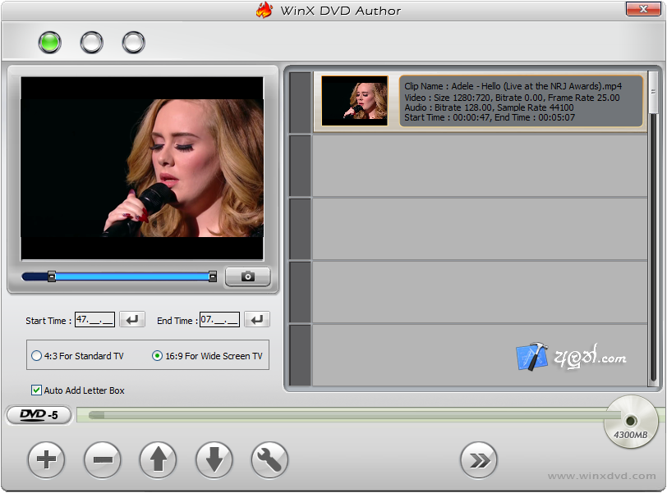
Task: Click the plus button to add a video
Action: 46,459
